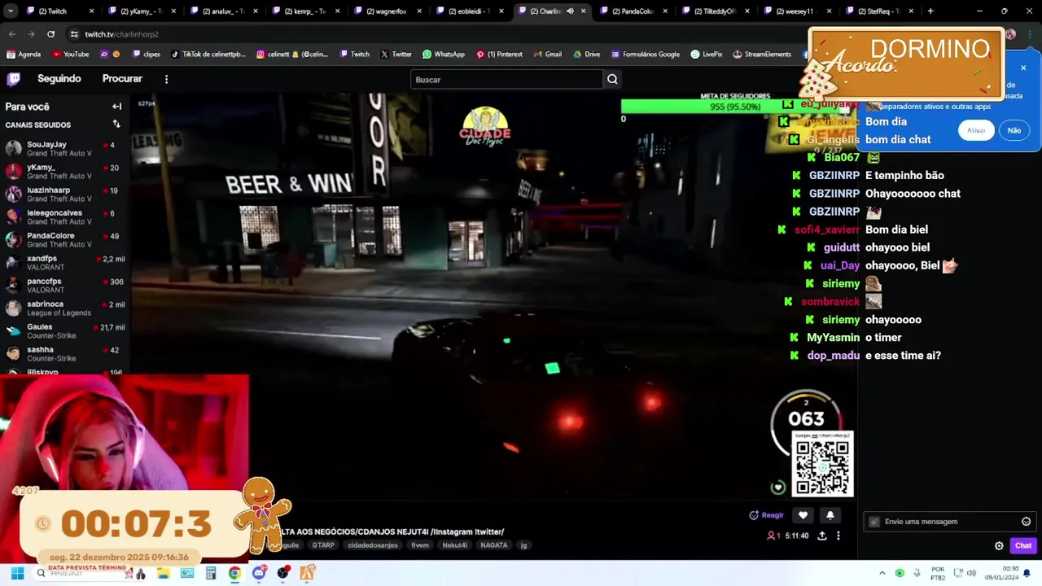Image resolution: width=1042 pixels, height=586 pixels.
Task: Open the Drive bookmark
Action: point(587,55)
